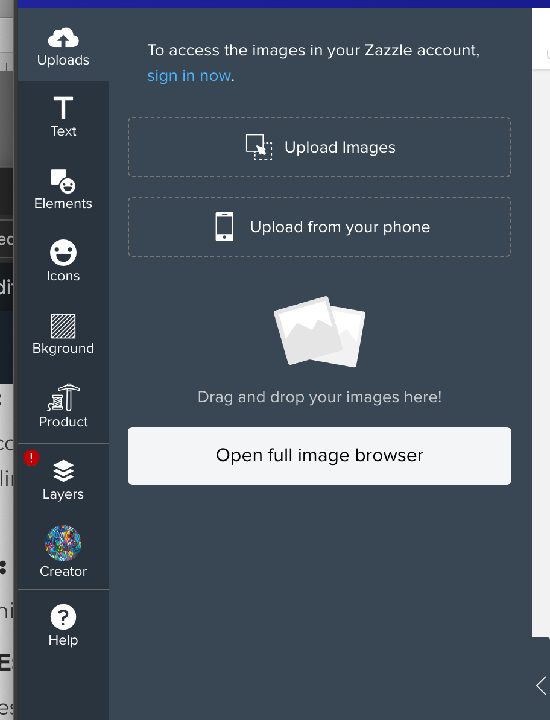Click the Creator label in sidebar
This screenshot has height=720, width=550.
pos(63,571)
